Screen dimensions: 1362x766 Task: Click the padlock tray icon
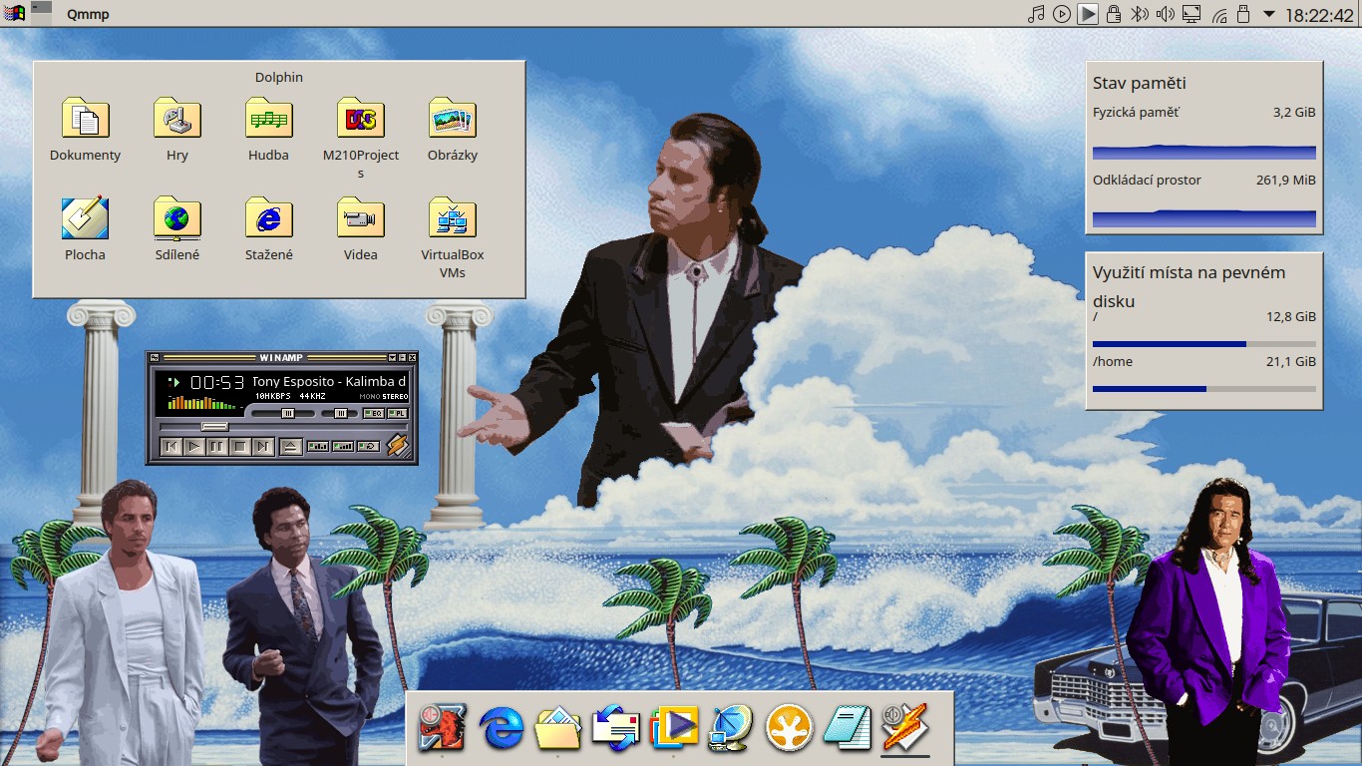click(1114, 14)
